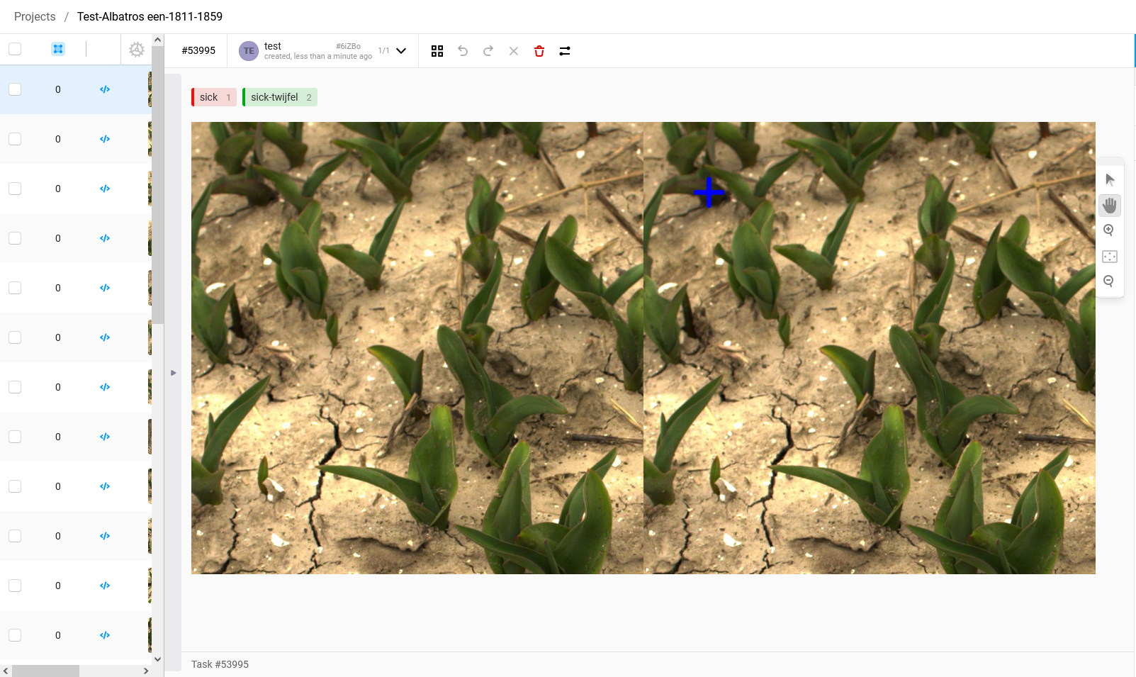
Task: Select the arrow pointer tool
Action: tap(1110, 180)
